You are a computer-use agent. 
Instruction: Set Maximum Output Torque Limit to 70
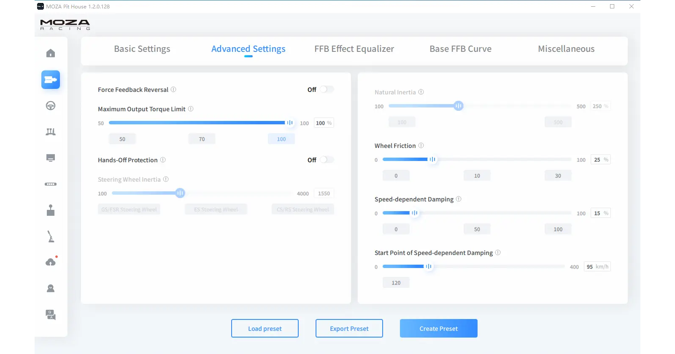tap(202, 139)
